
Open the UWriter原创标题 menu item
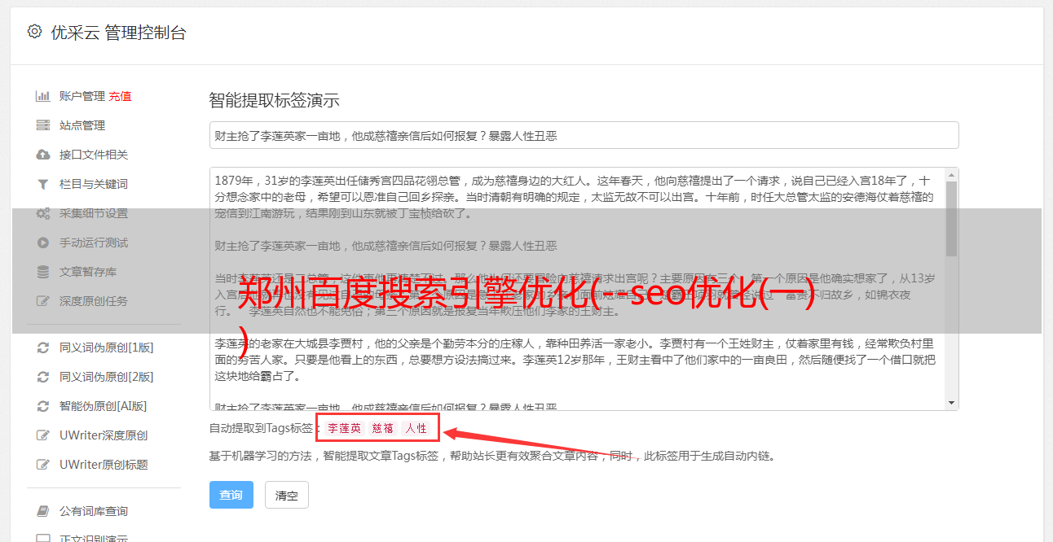(104, 465)
